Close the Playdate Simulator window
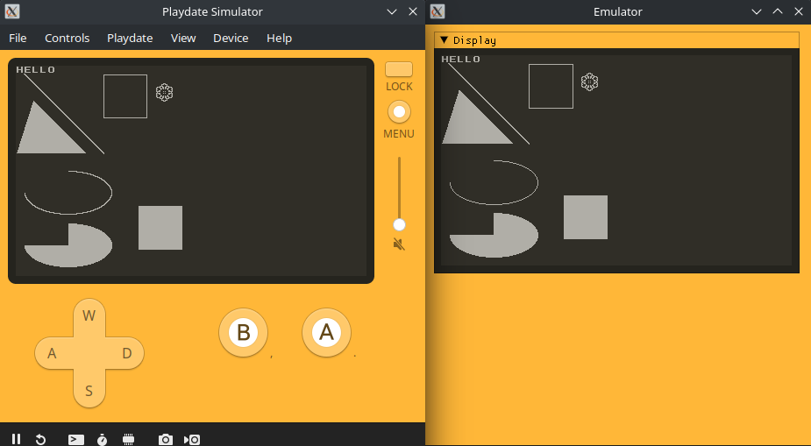The height and width of the screenshot is (446, 811). [x=413, y=11]
